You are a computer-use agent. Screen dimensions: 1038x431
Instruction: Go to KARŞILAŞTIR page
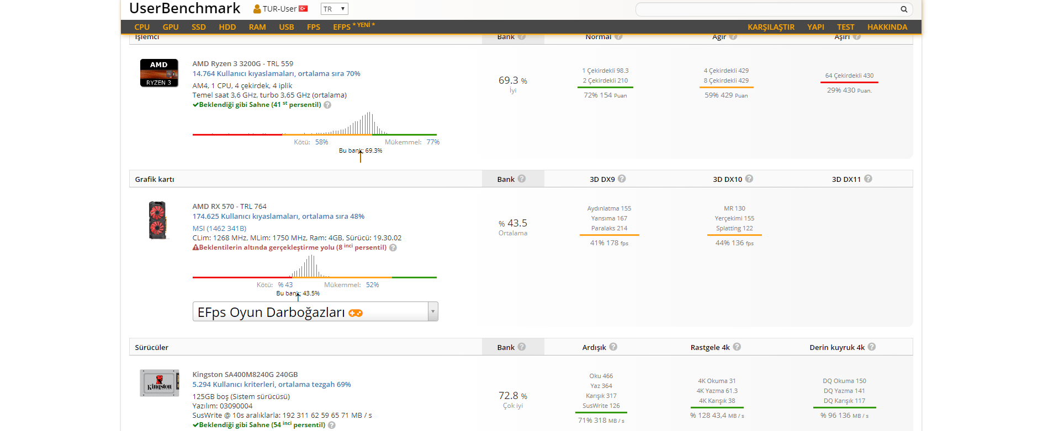click(771, 27)
